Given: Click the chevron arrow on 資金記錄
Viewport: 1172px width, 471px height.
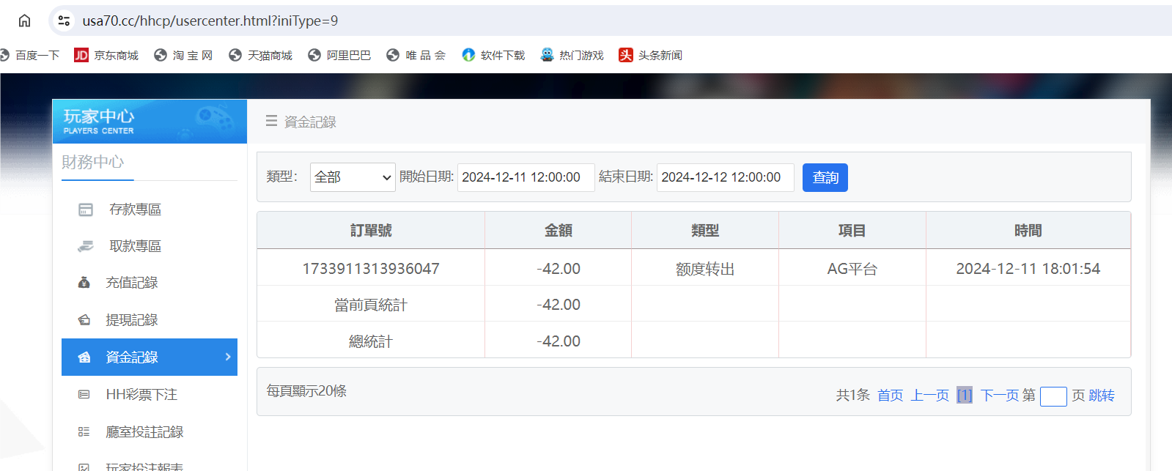Looking at the screenshot, I should [228, 357].
